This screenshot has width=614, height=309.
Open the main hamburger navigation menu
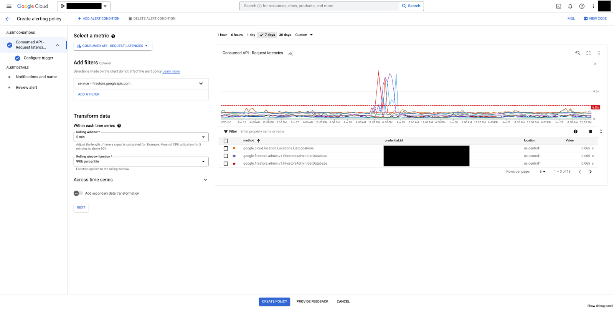coord(9,6)
